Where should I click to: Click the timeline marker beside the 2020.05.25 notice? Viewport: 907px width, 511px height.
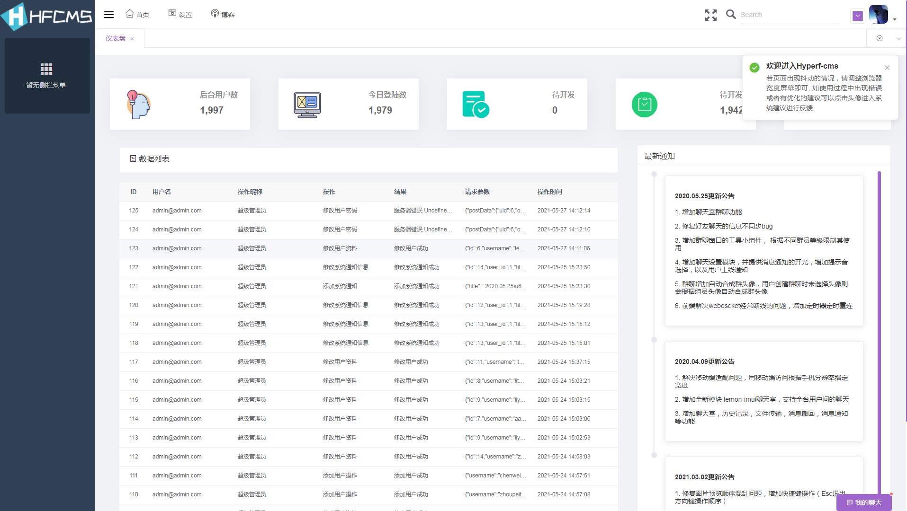click(x=654, y=174)
